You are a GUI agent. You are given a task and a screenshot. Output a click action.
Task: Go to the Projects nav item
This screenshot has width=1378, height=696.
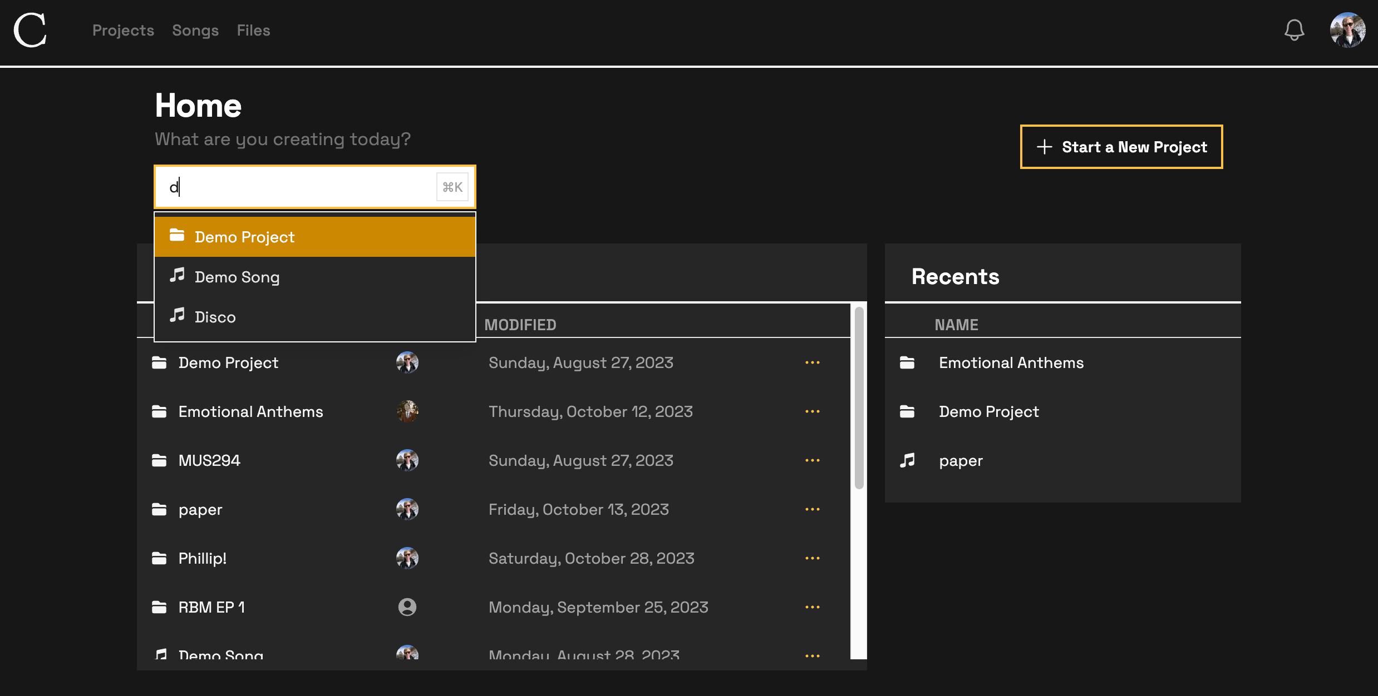123,30
